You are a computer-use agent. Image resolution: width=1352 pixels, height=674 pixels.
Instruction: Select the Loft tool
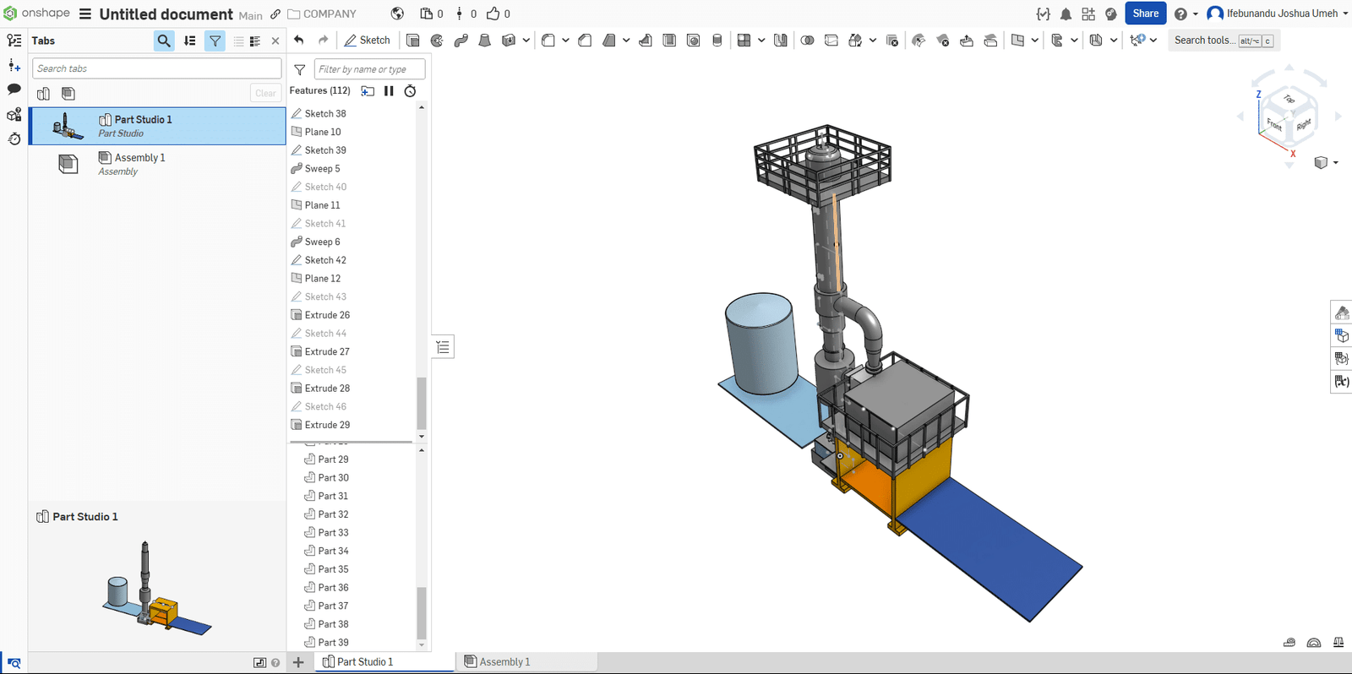tap(485, 40)
